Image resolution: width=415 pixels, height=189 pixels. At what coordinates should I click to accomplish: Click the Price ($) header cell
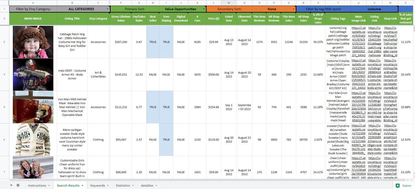pos(213,19)
